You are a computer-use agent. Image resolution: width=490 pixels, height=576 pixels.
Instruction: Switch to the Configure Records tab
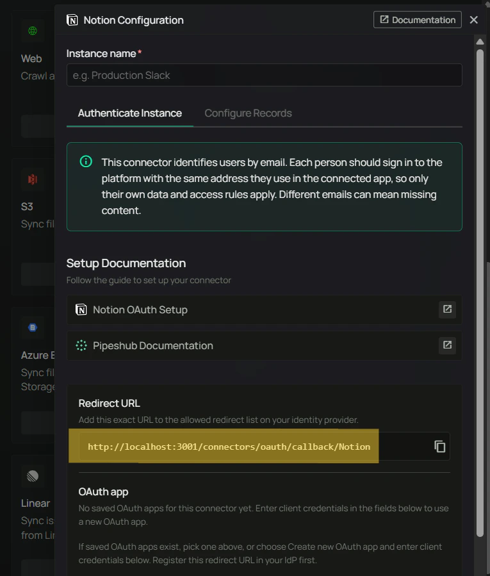click(x=248, y=113)
